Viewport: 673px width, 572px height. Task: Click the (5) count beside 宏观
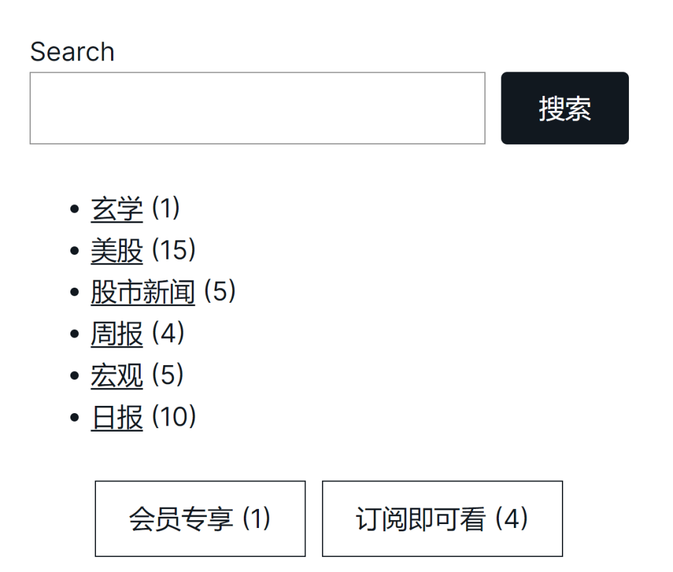click(x=168, y=376)
